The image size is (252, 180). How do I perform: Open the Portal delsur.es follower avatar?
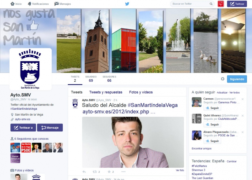[15, 158]
